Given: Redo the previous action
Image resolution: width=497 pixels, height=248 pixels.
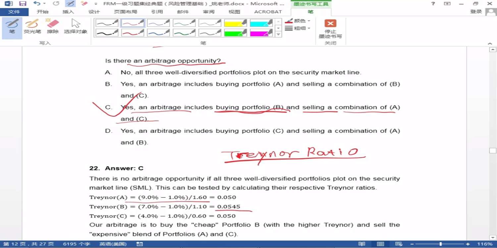Looking at the screenshot, I should point(56,4).
